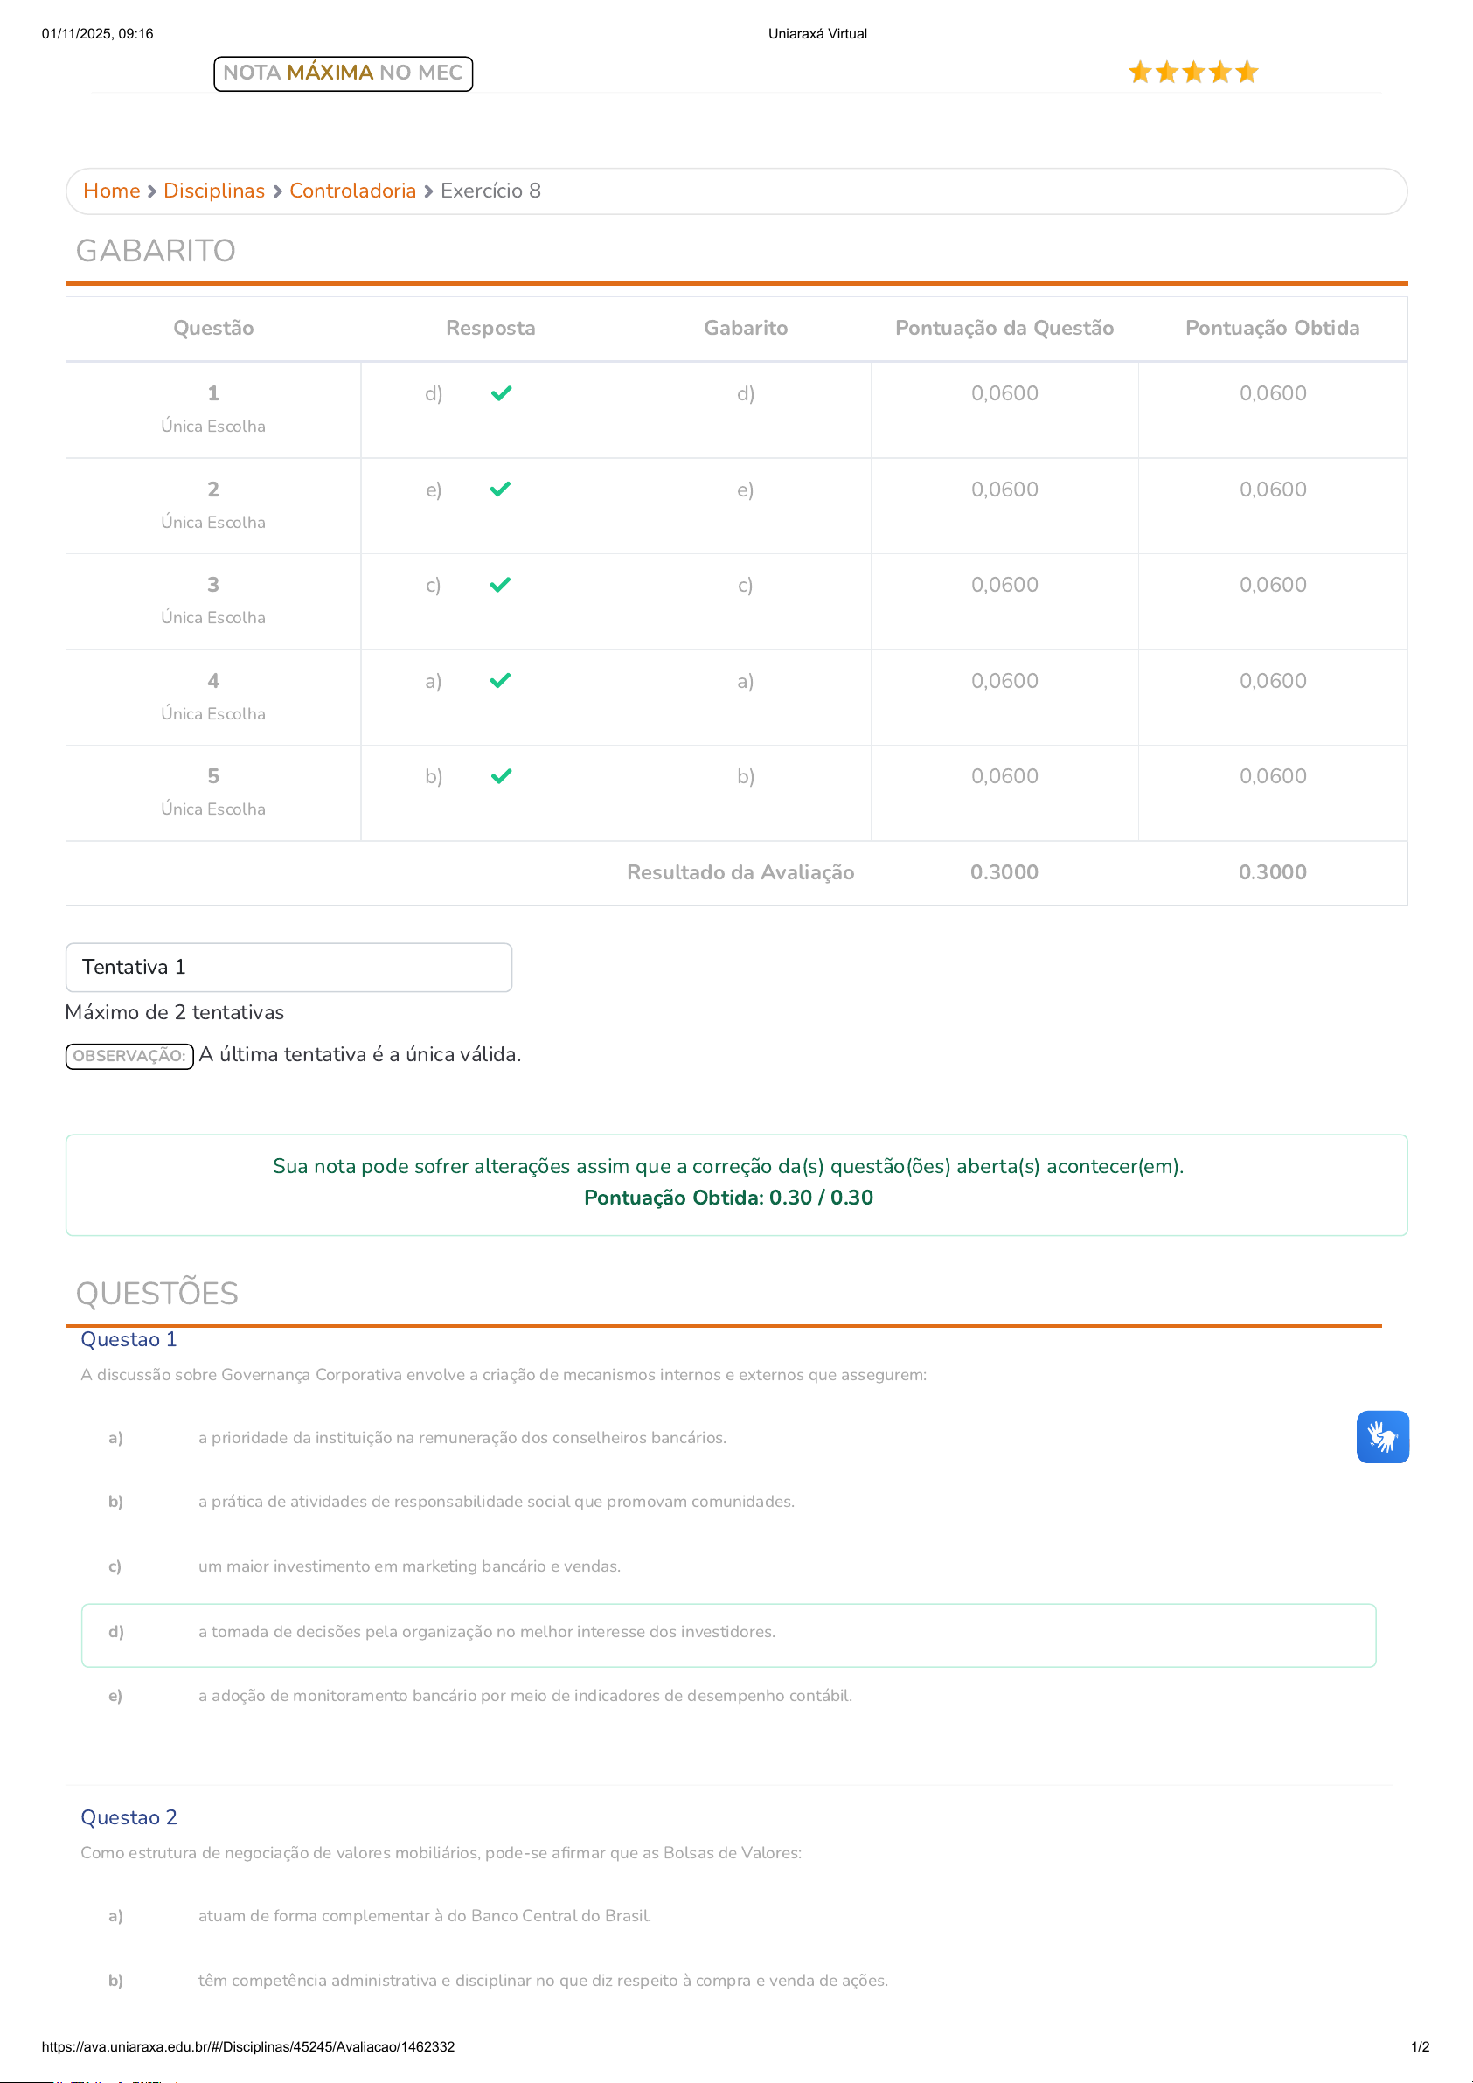Image resolution: width=1473 pixels, height=2083 pixels.
Task: Go to Home in the breadcrumb
Action: click(x=112, y=191)
